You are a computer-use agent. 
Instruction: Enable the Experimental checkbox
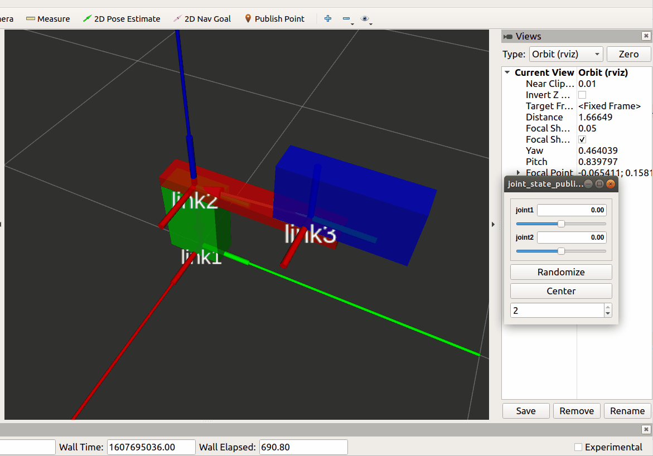click(578, 447)
